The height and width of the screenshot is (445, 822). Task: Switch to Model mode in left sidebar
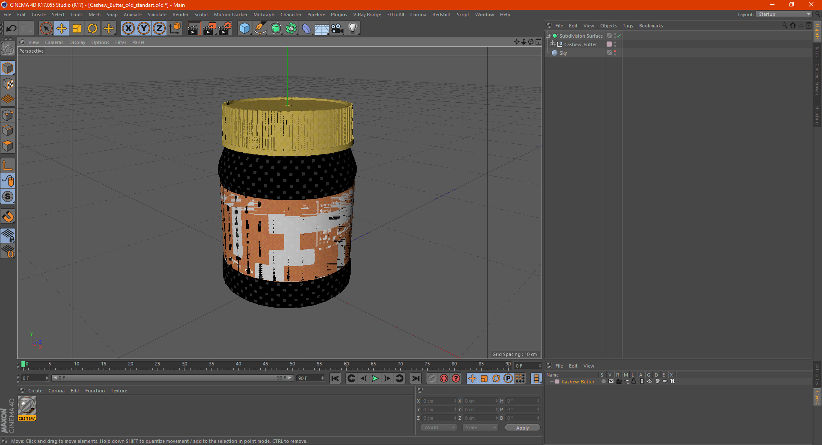point(8,68)
